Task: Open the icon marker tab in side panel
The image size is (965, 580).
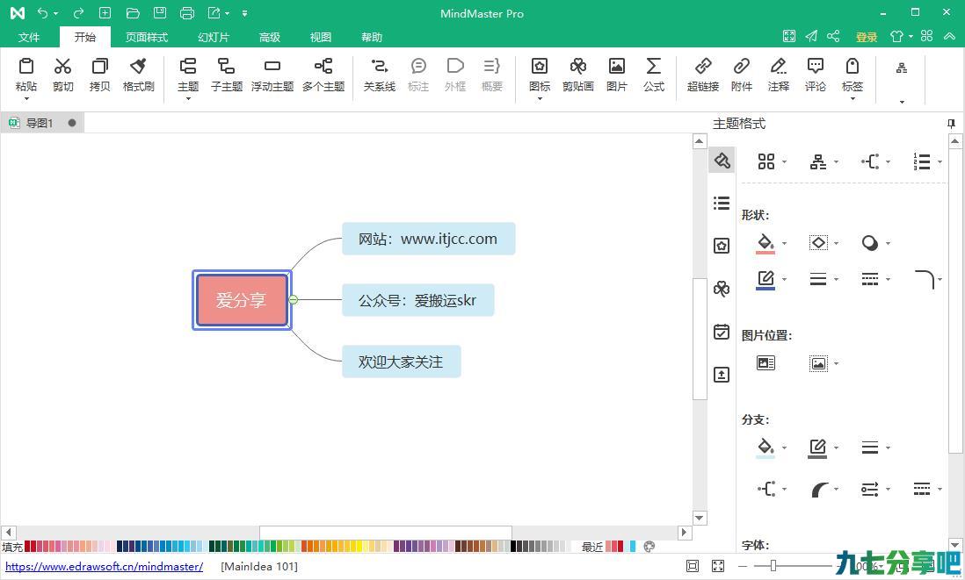Action: [x=722, y=246]
